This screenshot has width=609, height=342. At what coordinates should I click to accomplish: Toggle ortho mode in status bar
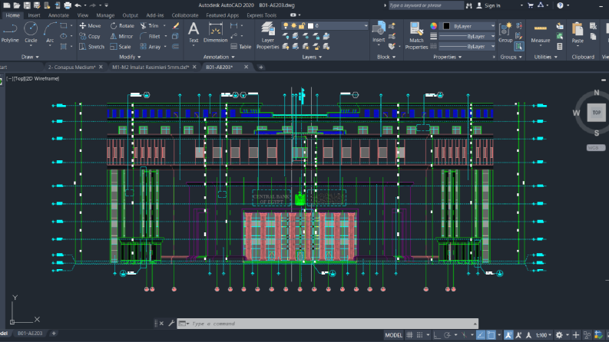437,335
